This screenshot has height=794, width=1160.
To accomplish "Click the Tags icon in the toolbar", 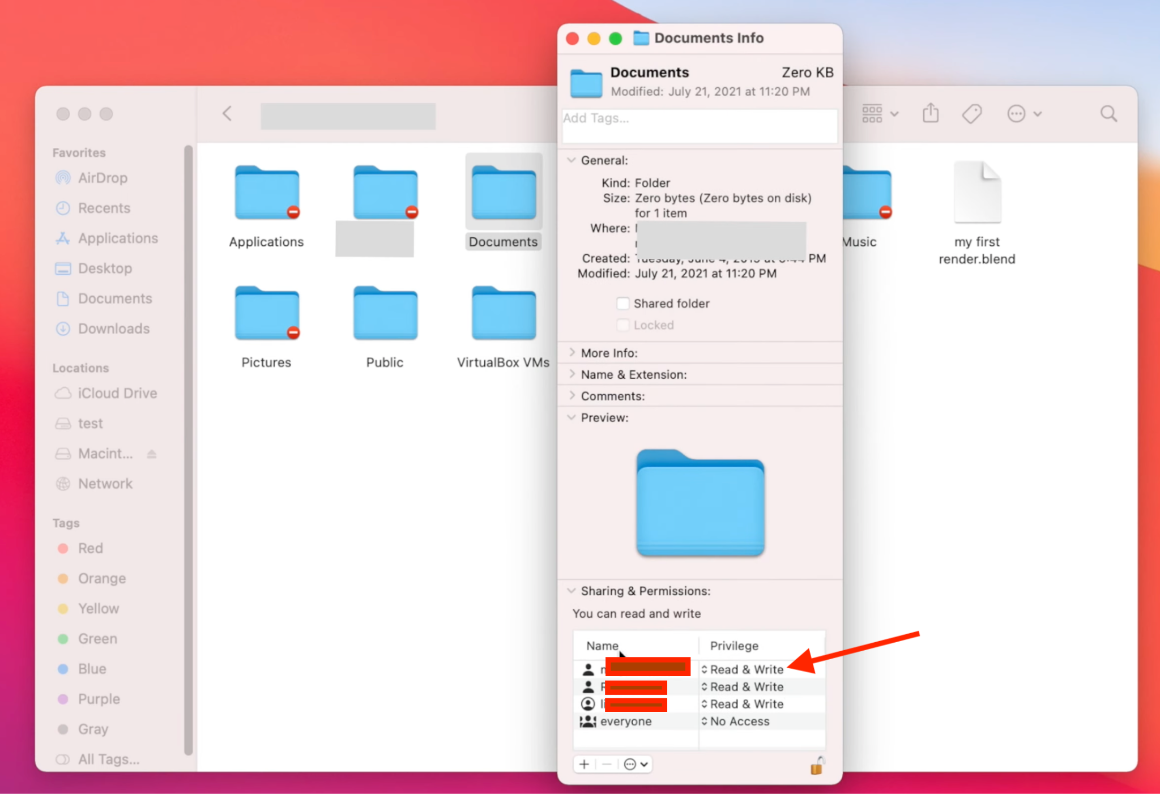I will click(x=972, y=113).
